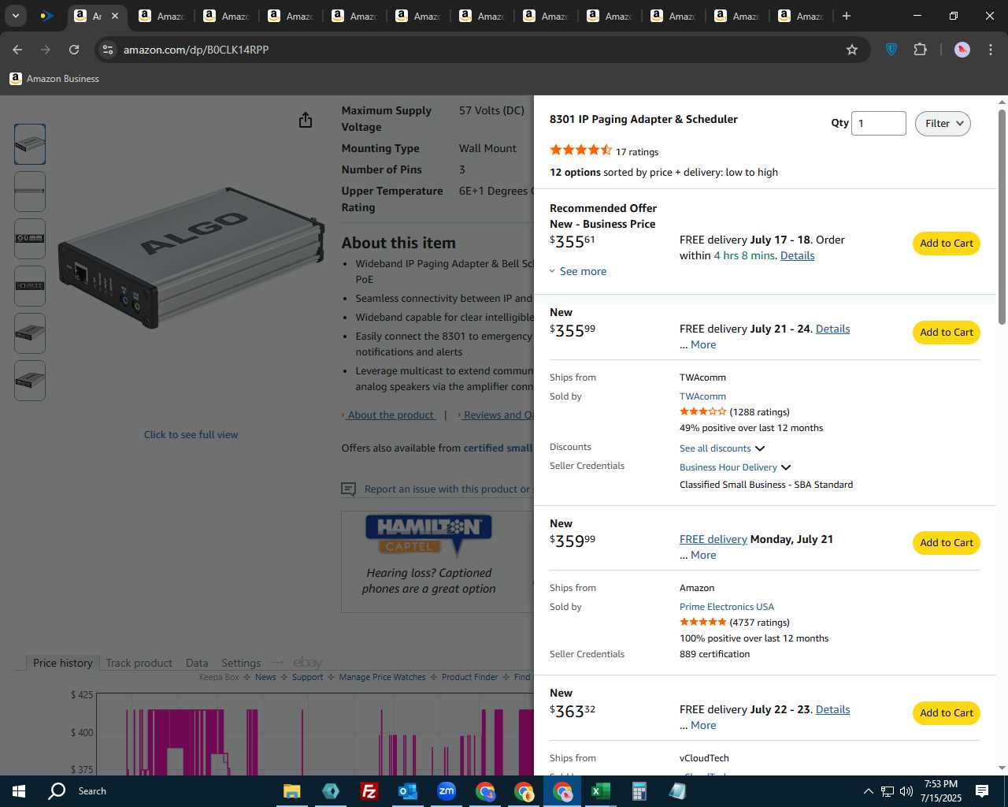
Task: Switch to the last Amazon browser tab
Action: [x=801, y=16]
